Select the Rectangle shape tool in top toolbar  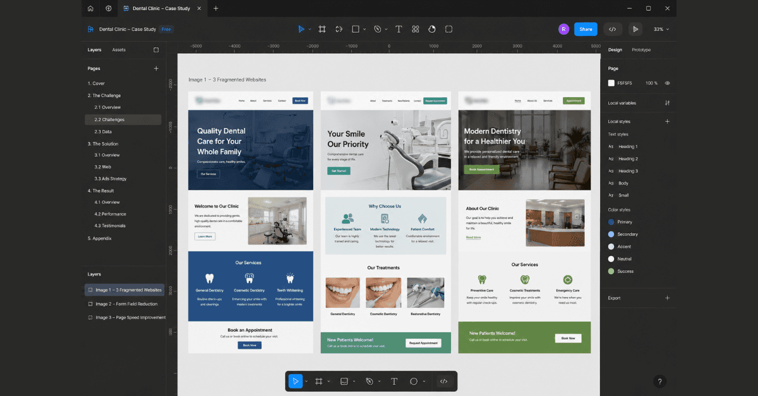click(x=356, y=29)
